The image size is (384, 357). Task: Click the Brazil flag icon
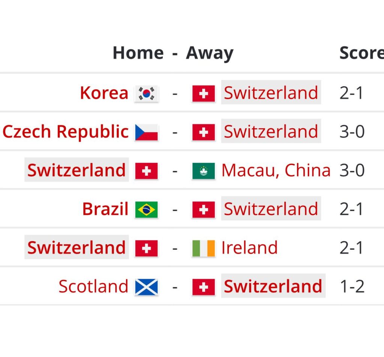click(x=147, y=210)
